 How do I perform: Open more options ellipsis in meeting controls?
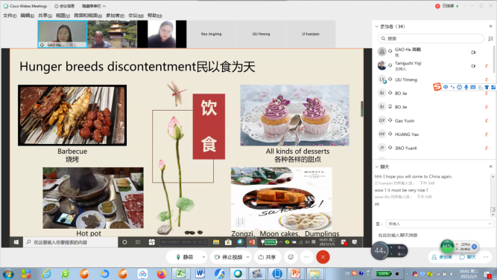(307, 257)
